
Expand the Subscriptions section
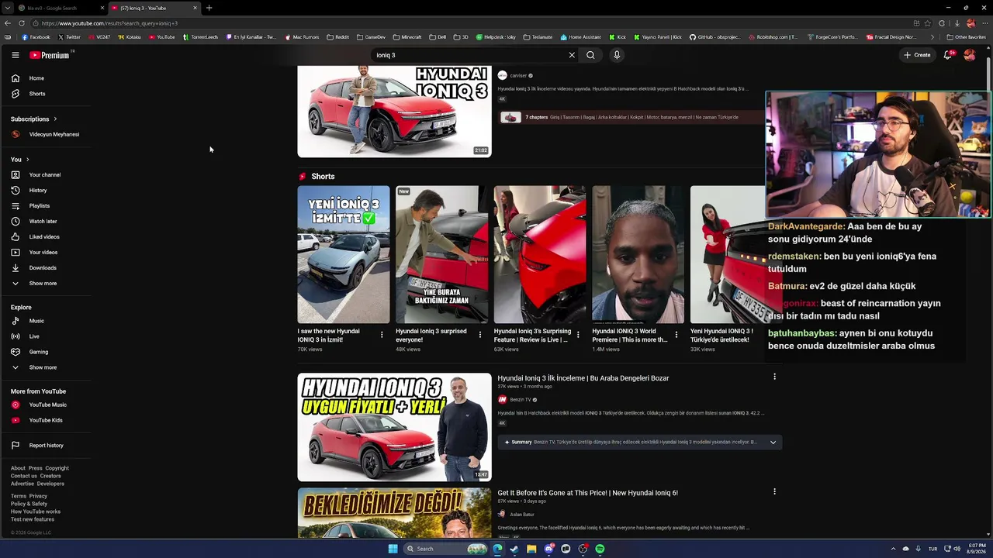click(34, 119)
